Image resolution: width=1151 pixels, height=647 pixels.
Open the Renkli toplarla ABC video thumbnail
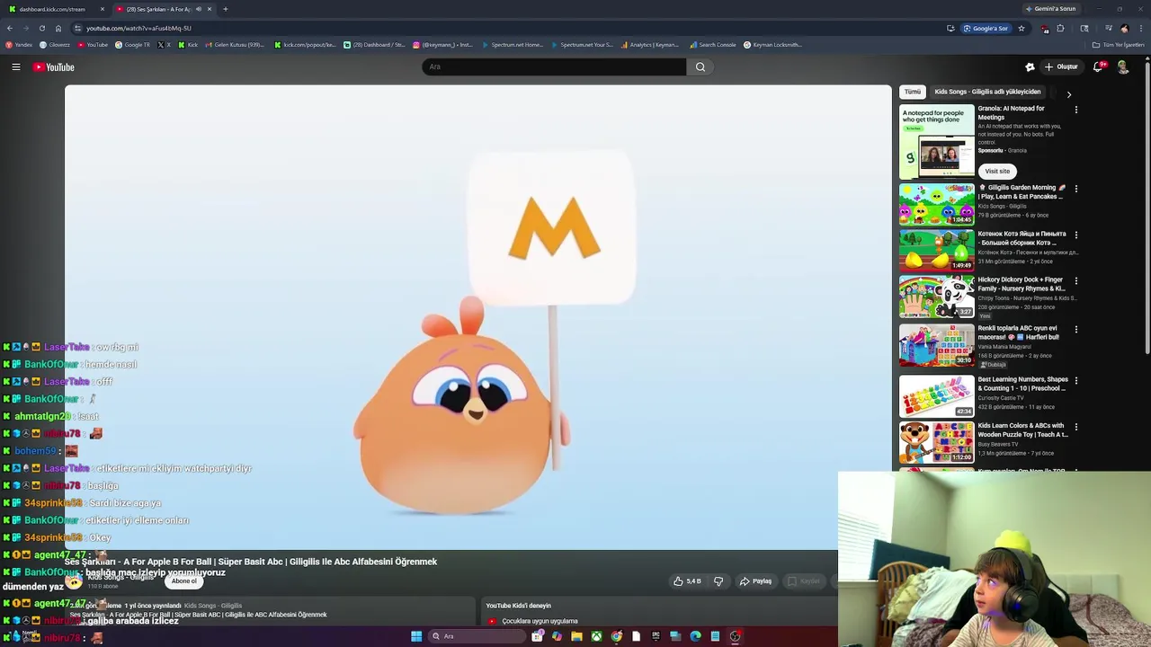coord(937,346)
